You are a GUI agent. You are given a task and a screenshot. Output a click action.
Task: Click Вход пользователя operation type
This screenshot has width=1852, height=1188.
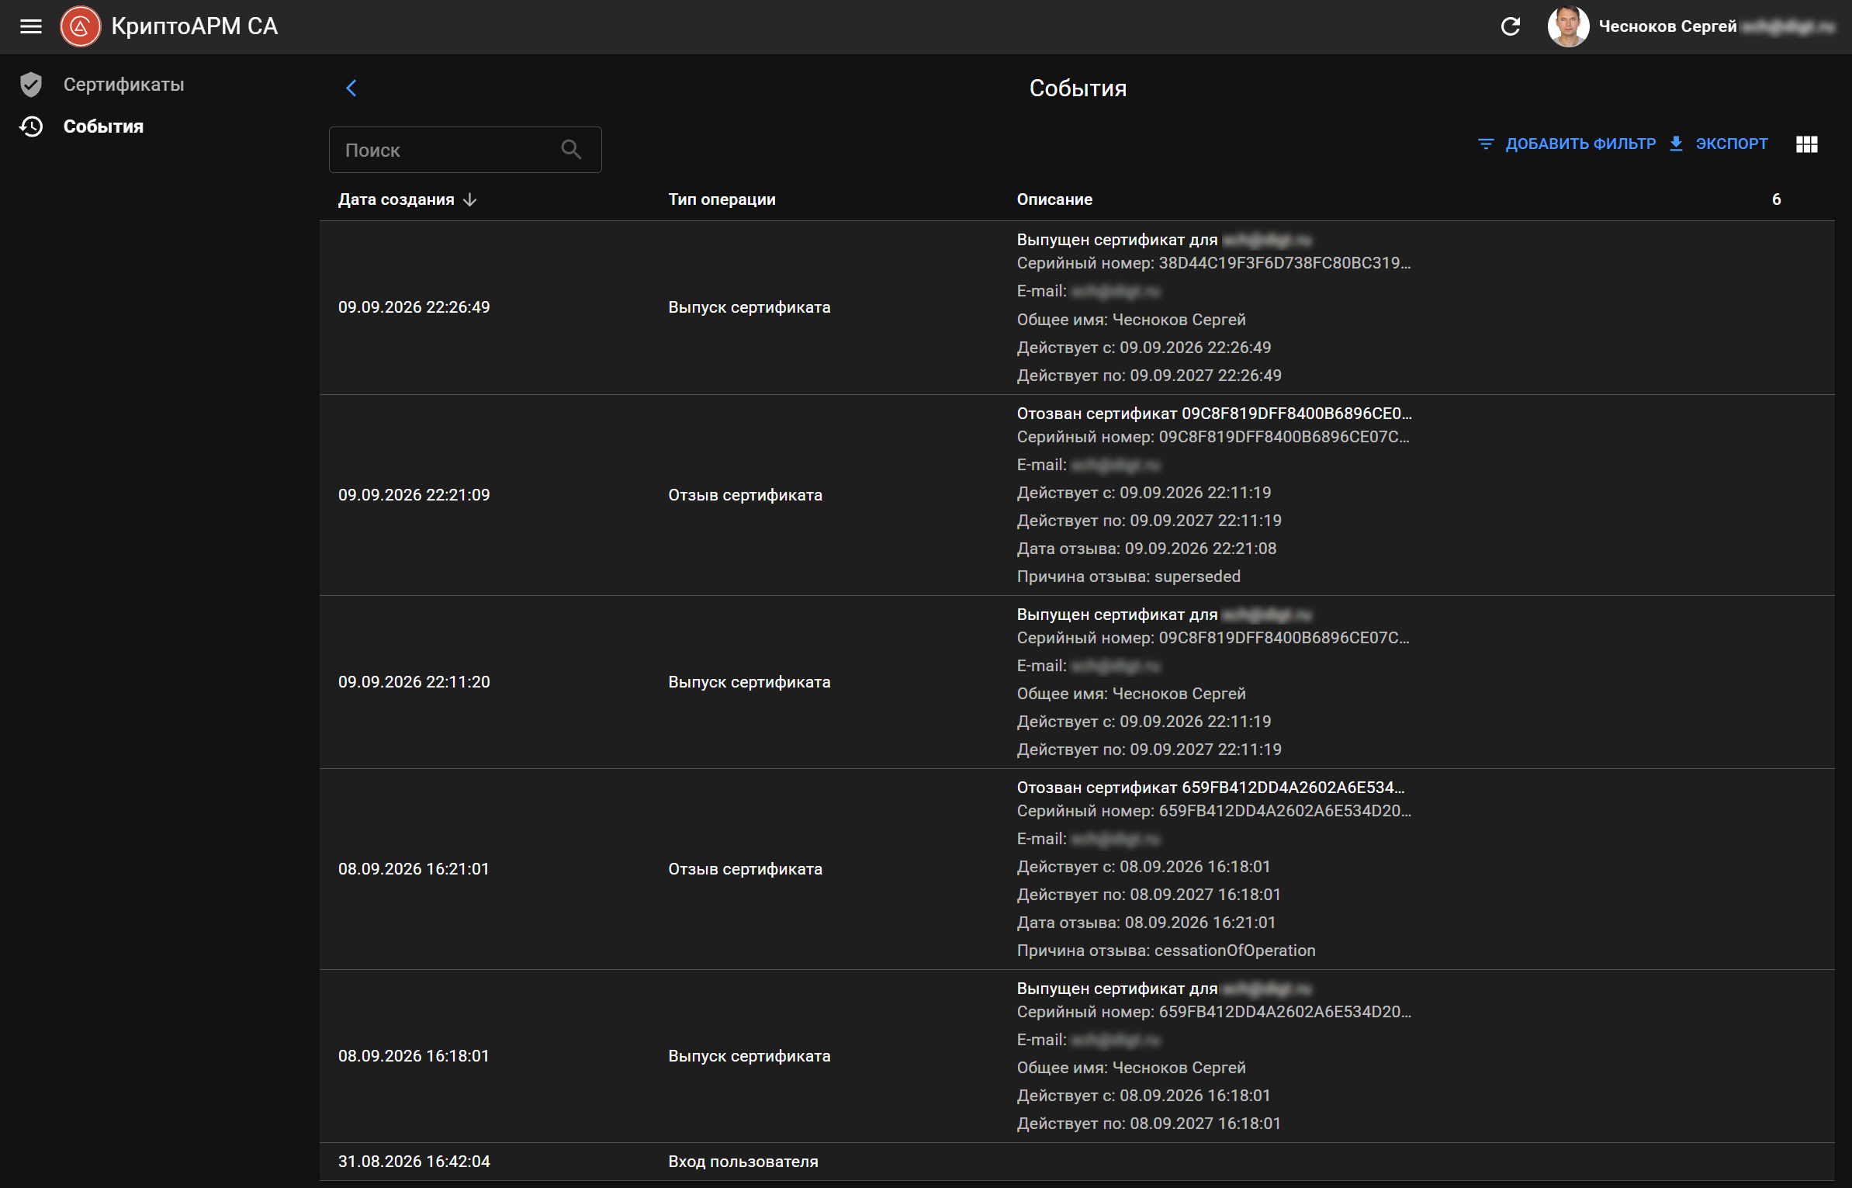coord(743,1162)
